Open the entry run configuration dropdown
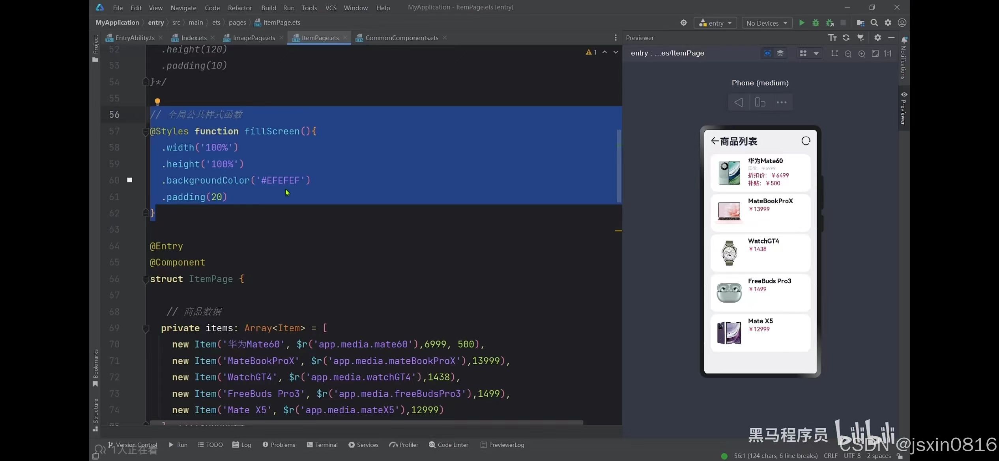Image resolution: width=999 pixels, height=461 pixels. pyautogui.click(x=715, y=23)
